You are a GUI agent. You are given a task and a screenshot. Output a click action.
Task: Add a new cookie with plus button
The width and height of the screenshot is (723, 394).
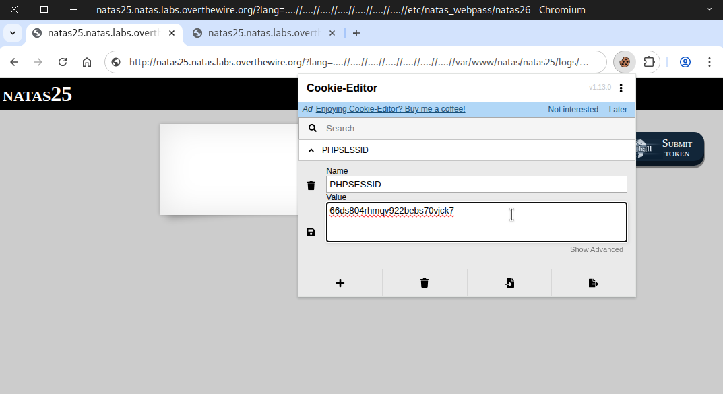tap(340, 284)
